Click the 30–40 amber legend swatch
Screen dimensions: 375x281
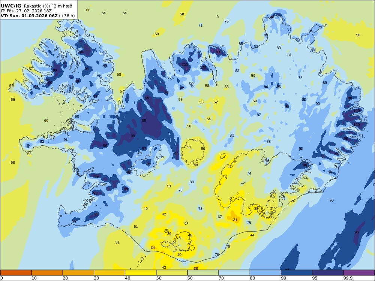[x=109, y=273]
